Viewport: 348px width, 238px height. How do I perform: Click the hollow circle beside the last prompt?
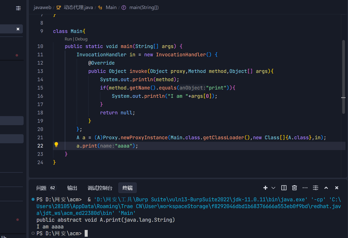[x=33, y=233]
